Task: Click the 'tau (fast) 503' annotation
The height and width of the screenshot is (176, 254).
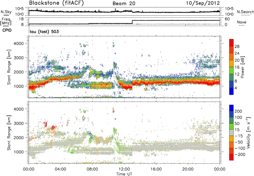Action: (44, 31)
